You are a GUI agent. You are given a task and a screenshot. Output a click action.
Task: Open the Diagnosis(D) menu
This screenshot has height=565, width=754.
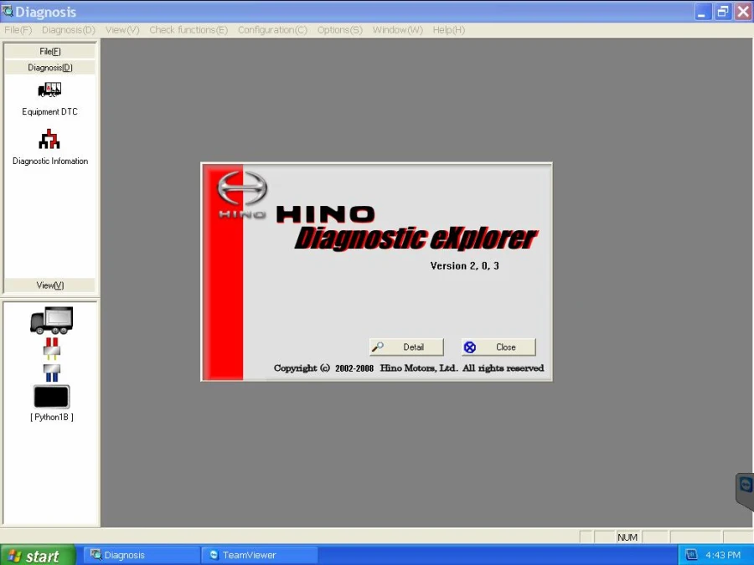[69, 30]
